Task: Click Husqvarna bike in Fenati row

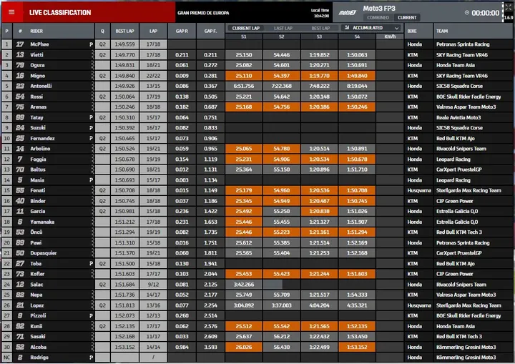Action: (419, 190)
